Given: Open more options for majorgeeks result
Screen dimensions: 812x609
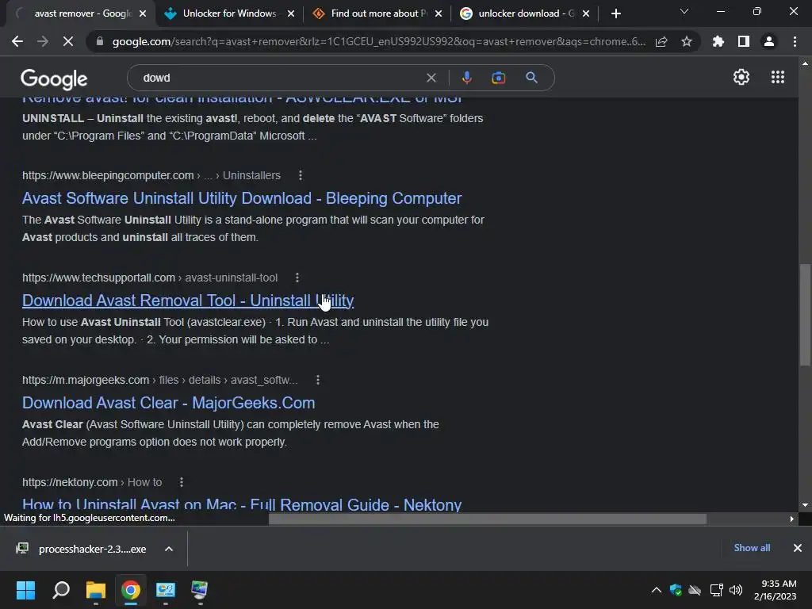Looking at the screenshot, I should [x=318, y=380].
